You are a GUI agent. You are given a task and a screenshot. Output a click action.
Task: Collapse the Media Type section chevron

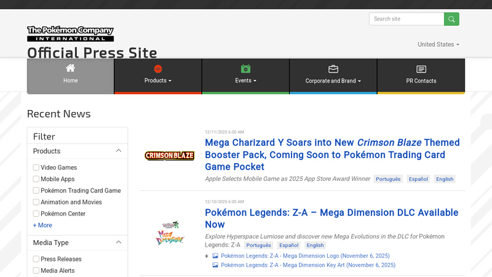point(119,242)
